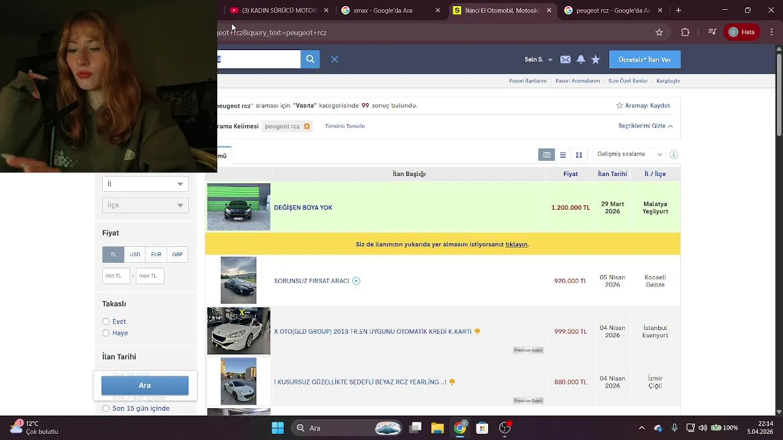Open File Explorer from taskbar
The image size is (783, 440).
[x=437, y=428]
